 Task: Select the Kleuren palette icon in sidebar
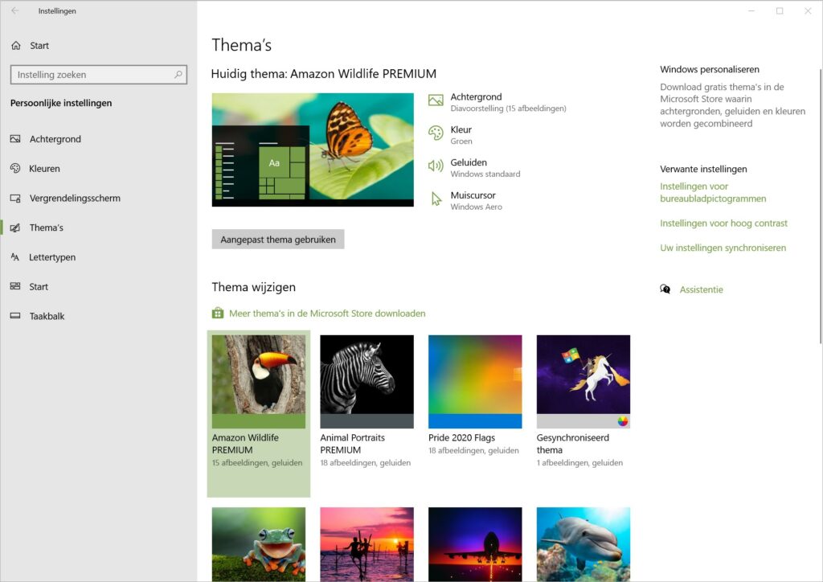pyautogui.click(x=15, y=169)
